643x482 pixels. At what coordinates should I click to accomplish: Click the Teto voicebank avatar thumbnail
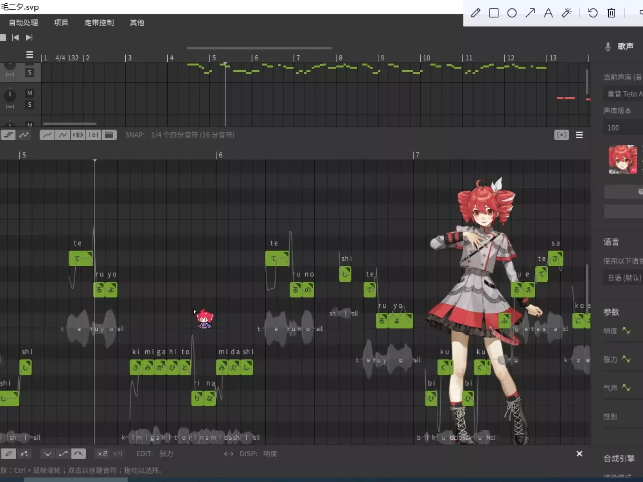click(x=623, y=159)
